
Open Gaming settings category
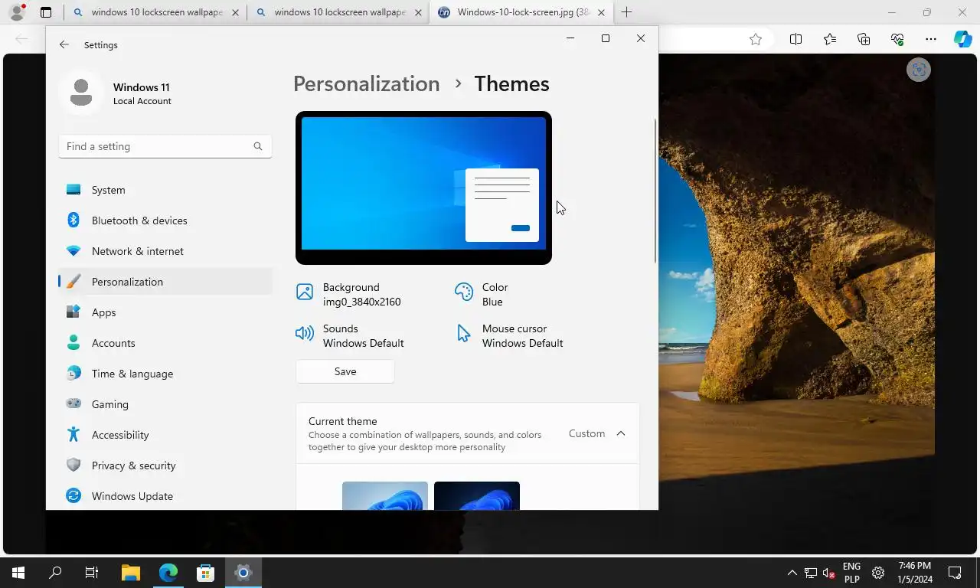[x=165, y=404]
